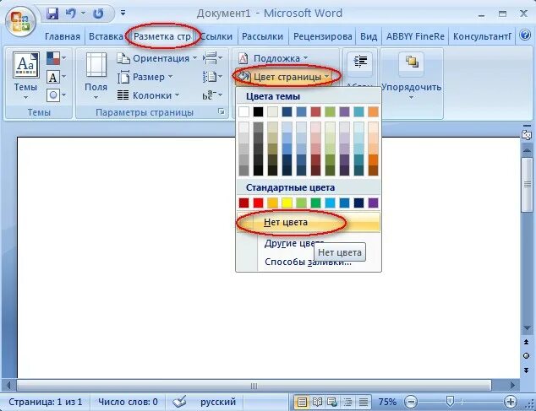Screen dimensions: 536x411
Task: Click русский language indicator
Action: coord(218,402)
